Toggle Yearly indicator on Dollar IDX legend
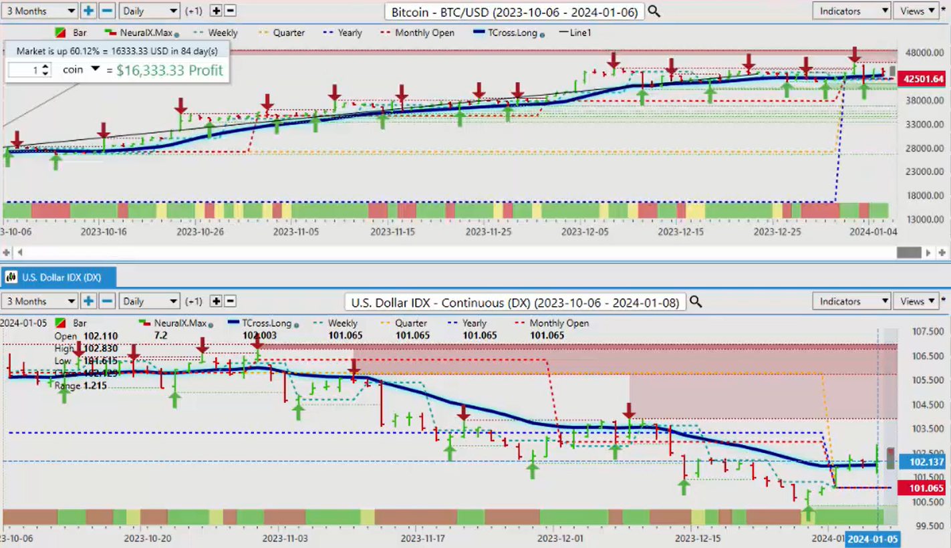 (x=466, y=323)
